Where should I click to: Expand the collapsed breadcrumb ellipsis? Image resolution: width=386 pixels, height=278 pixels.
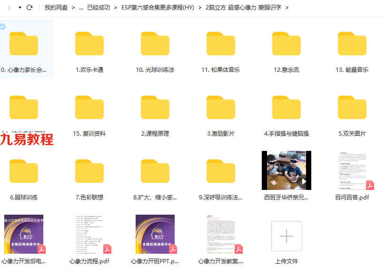(81, 8)
